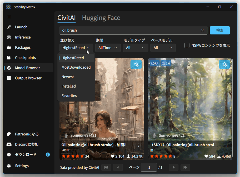Image resolution: width=240 pixels, height=177 pixels.
Task: Click the Output Browser grid icon
Action: (9, 78)
